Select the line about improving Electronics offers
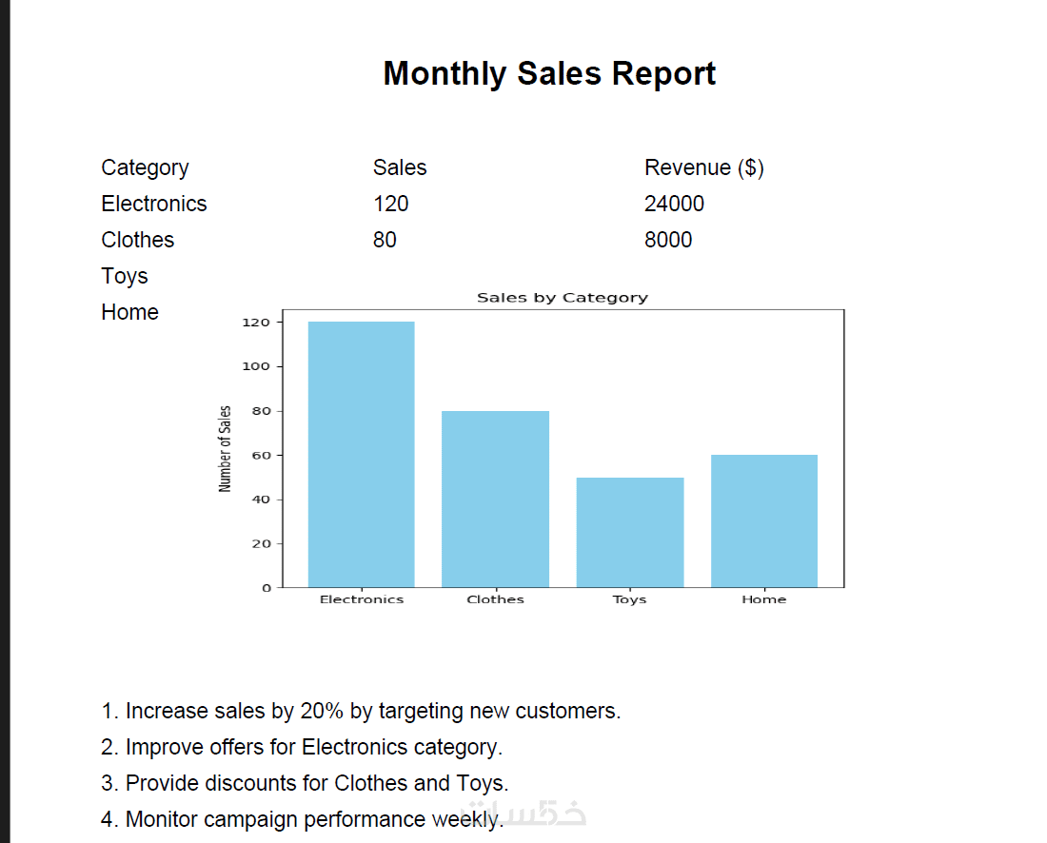This screenshot has height=843, width=1047. (x=302, y=747)
